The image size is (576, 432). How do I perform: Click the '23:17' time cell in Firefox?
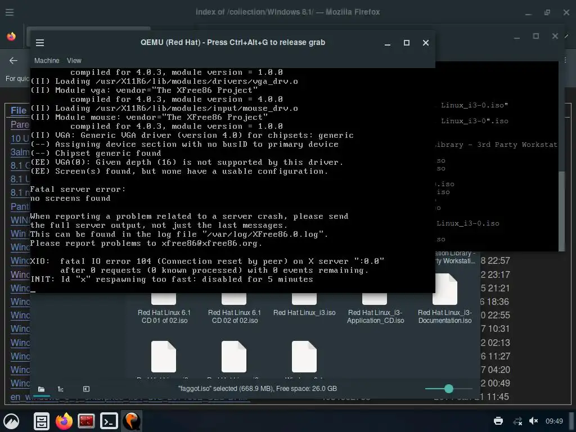(498, 274)
